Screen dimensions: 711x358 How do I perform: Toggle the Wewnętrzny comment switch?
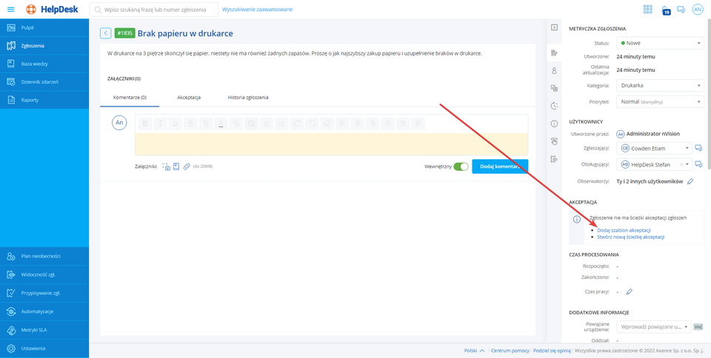tap(461, 166)
